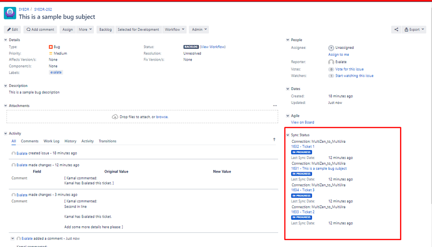Open the attachments three-dot options menu
This screenshot has height=247, width=432.
point(275,106)
